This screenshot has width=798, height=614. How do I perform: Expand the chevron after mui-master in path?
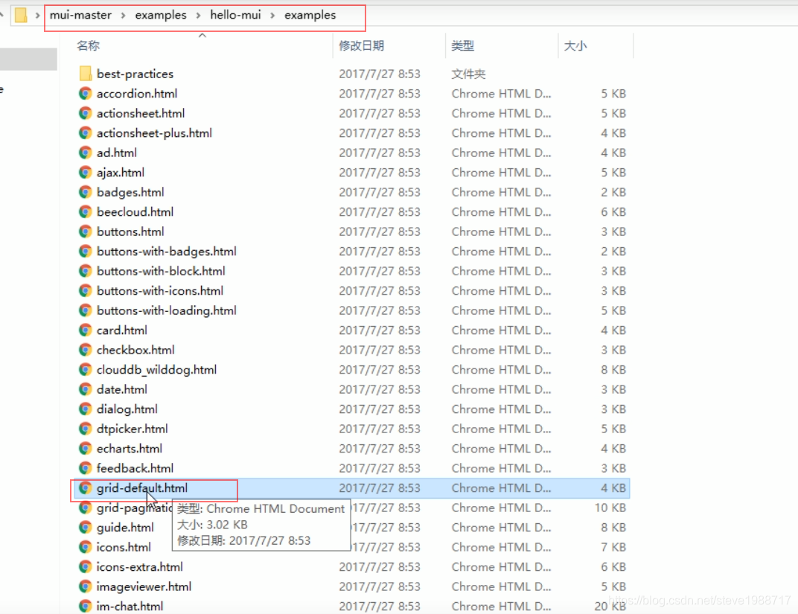pyautogui.click(x=123, y=16)
